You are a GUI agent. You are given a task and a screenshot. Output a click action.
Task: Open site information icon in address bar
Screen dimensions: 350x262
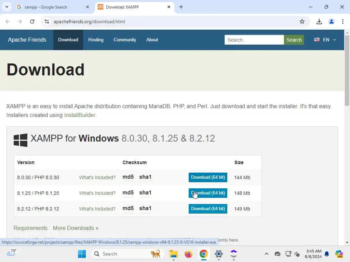[x=46, y=21]
